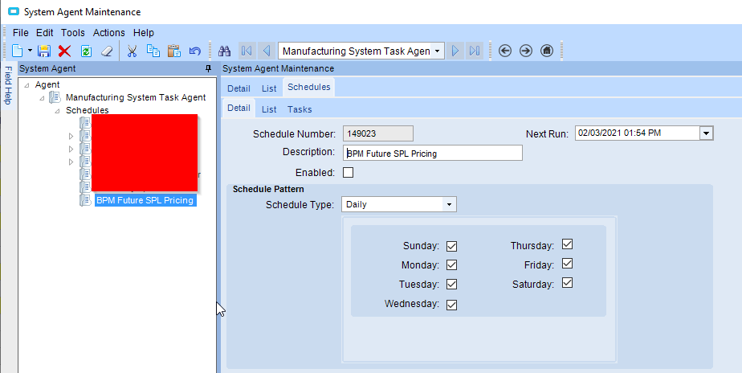742x373 pixels.
Task: Open the List sub-tab under Schedules
Action: tap(269, 109)
